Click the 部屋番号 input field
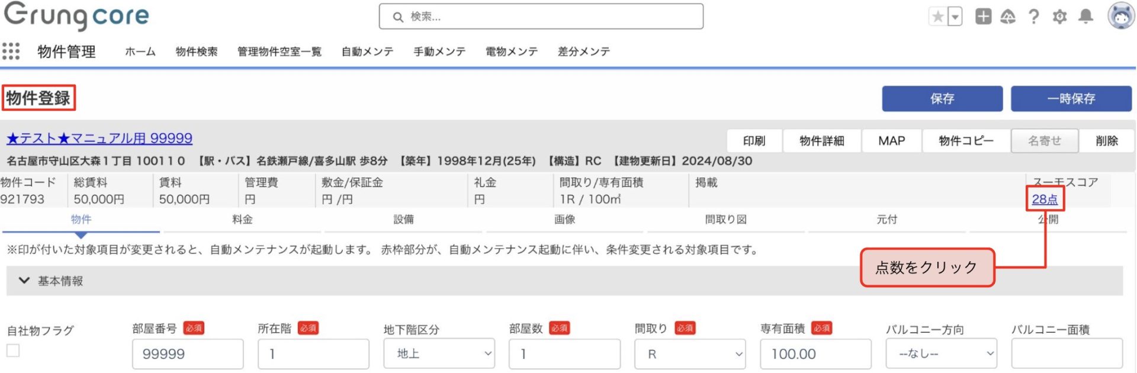 pyautogui.click(x=188, y=353)
